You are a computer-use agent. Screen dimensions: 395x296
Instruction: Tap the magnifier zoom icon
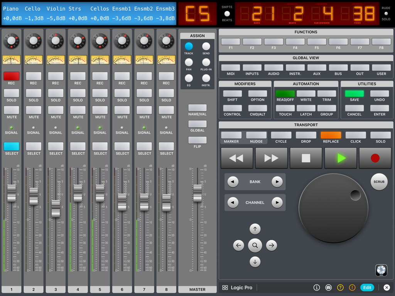coord(255,246)
